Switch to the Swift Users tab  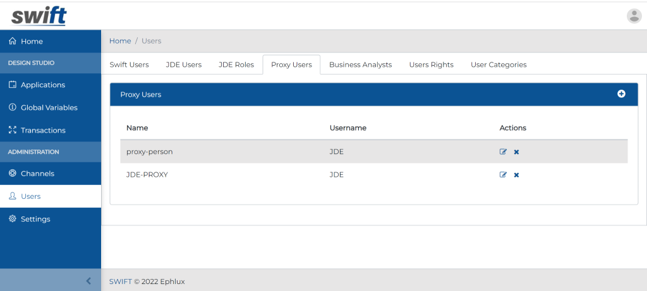coord(129,64)
